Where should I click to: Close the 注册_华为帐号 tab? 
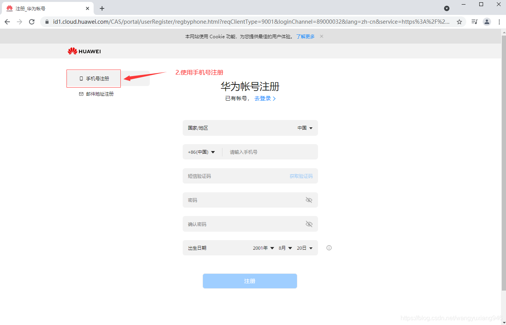(88, 8)
